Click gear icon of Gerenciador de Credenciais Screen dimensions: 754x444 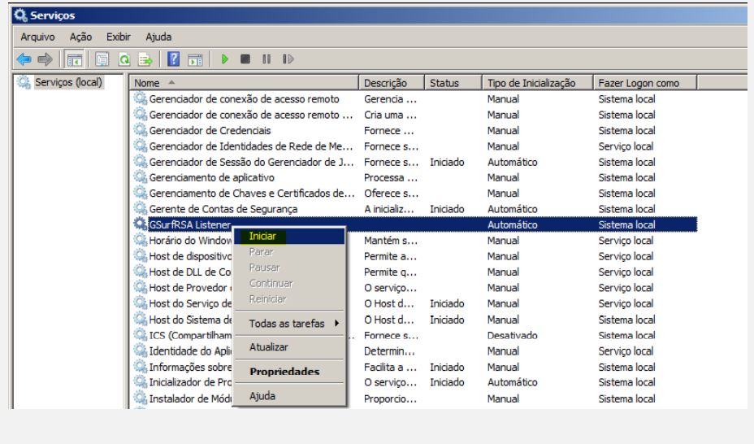pos(140,130)
